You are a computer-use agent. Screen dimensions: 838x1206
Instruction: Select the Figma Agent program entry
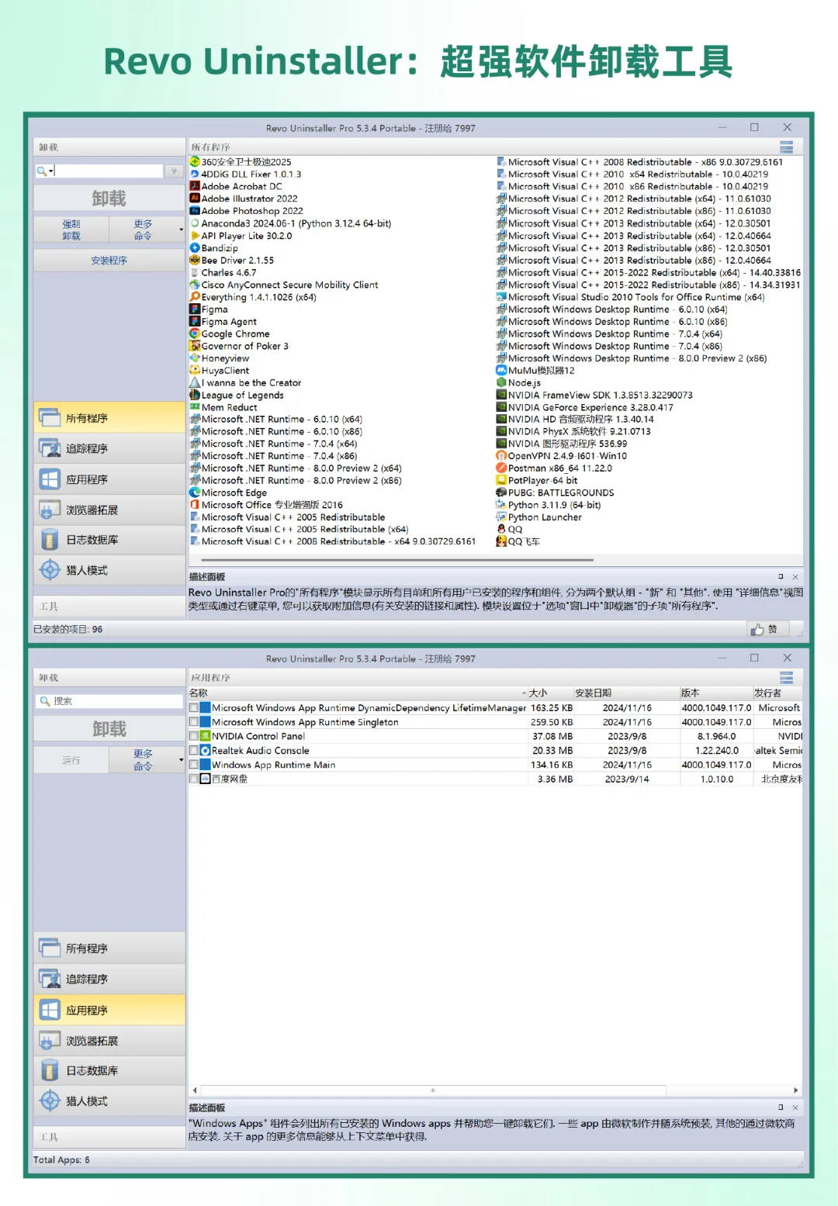[223, 322]
